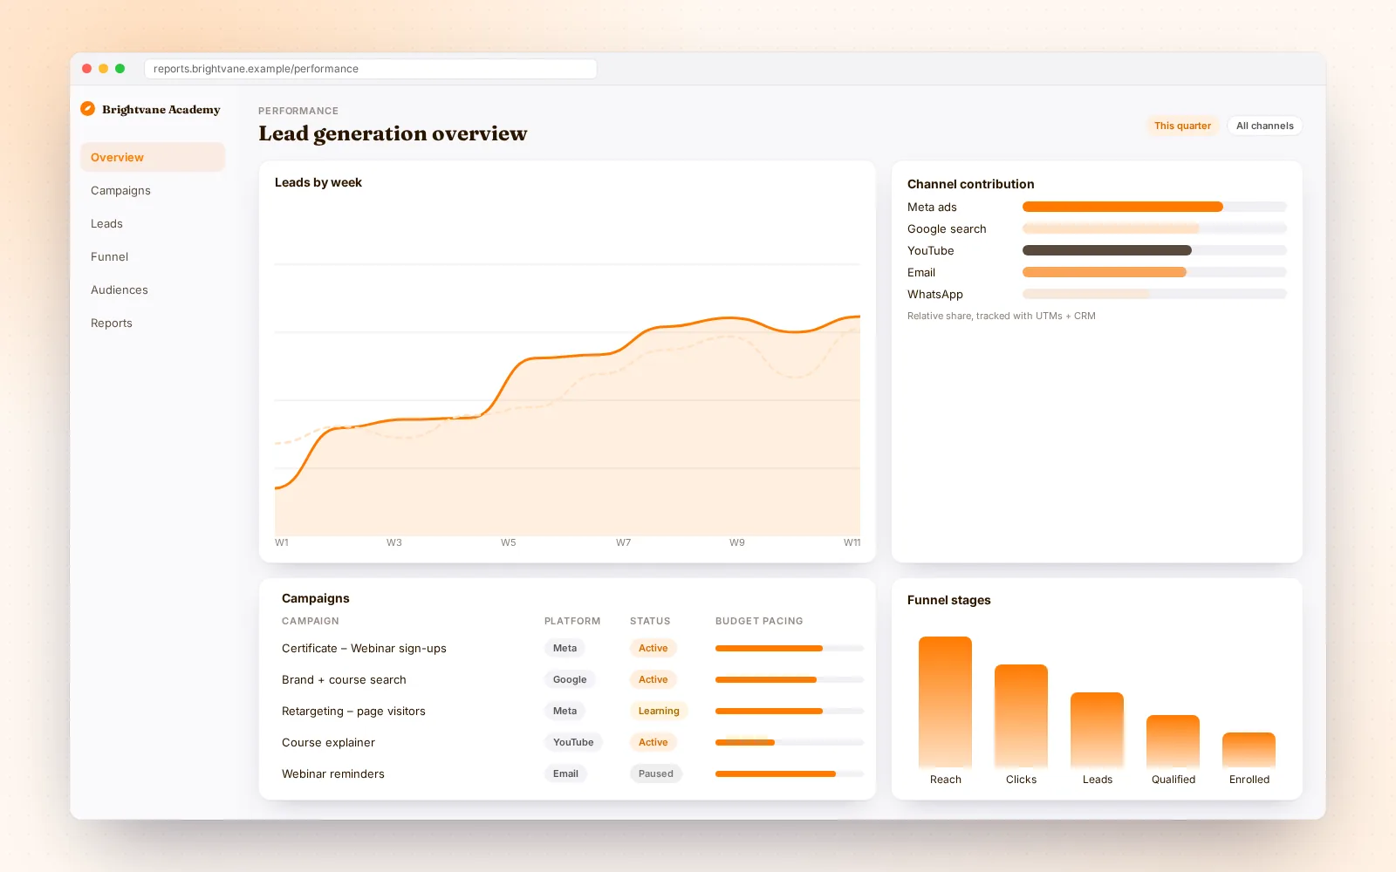Open the Leads sidebar page
Viewport: 1396px width, 872px height.
153,223
